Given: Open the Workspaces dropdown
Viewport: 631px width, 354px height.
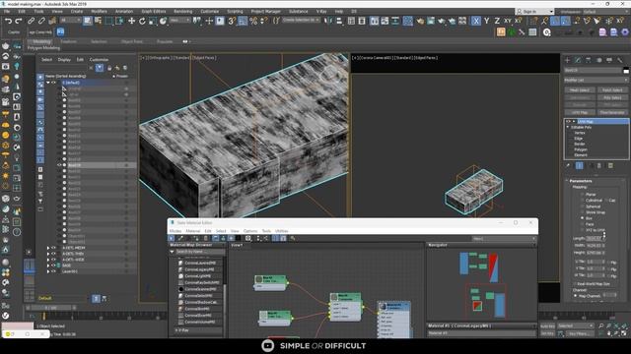Looking at the screenshot, I should pyautogui.click(x=607, y=11).
